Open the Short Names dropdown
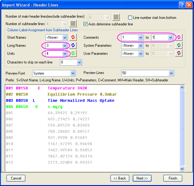Viewport: 194px width, 186px height. (x=65, y=37)
